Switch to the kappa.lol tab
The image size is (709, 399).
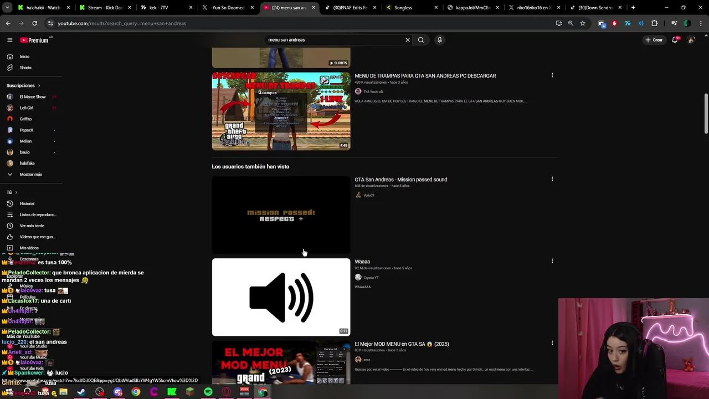point(472,8)
